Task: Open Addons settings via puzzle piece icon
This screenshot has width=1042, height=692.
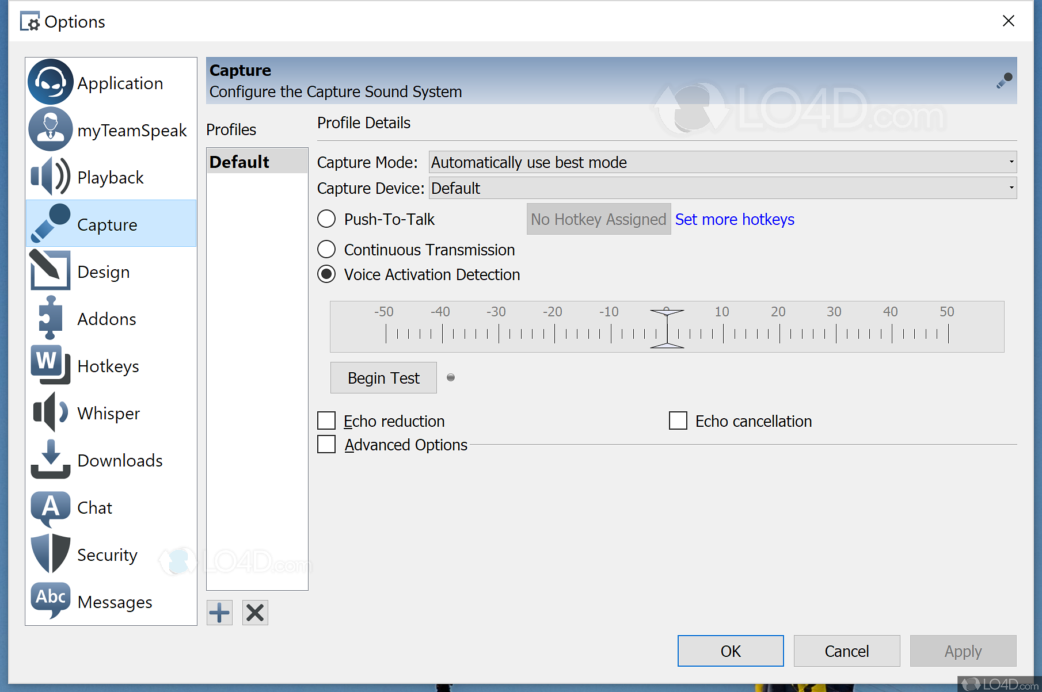Action: click(50, 318)
